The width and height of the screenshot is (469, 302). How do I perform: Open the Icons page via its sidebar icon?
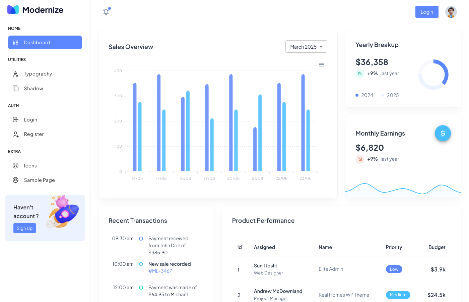point(16,165)
